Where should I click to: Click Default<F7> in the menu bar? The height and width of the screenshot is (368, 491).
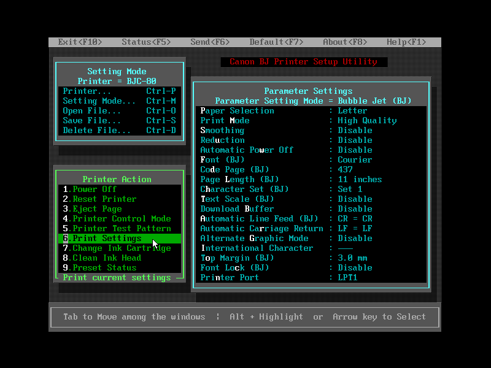coord(277,42)
